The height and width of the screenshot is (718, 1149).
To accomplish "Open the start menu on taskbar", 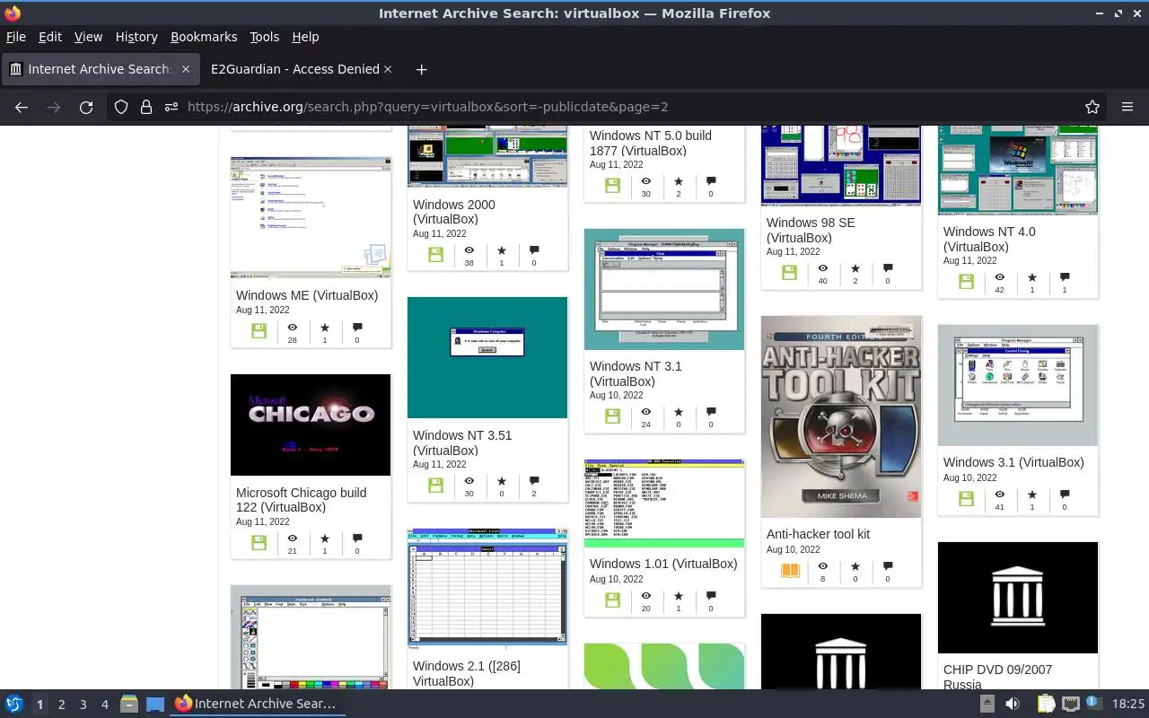I will pyautogui.click(x=14, y=704).
